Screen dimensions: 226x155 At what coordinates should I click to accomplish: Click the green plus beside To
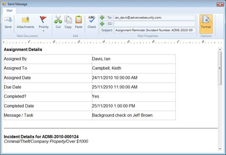(x=102, y=18)
